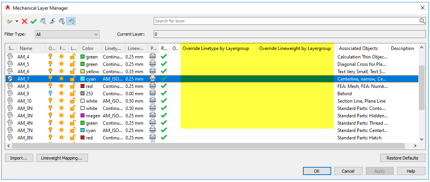Click the gear icon for AM_0N
This screenshot has width=430, height=182.
point(10,108)
